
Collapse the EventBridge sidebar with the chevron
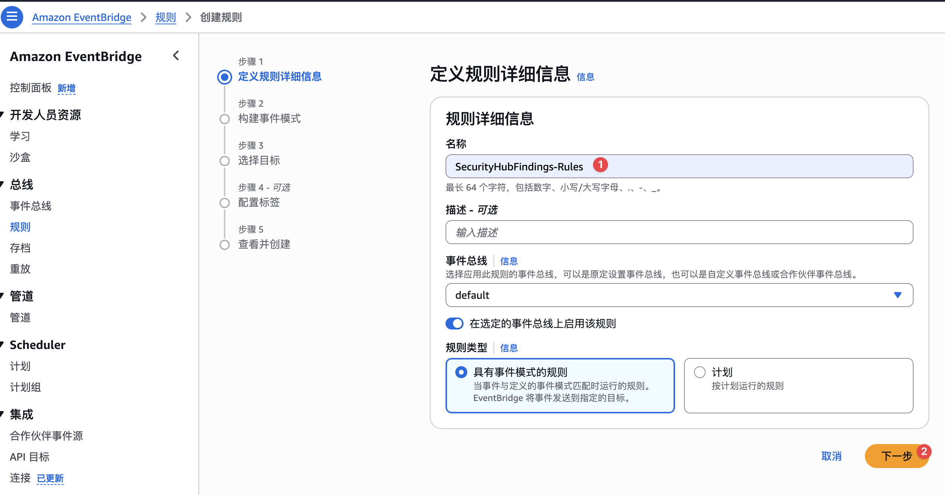click(x=176, y=56)
